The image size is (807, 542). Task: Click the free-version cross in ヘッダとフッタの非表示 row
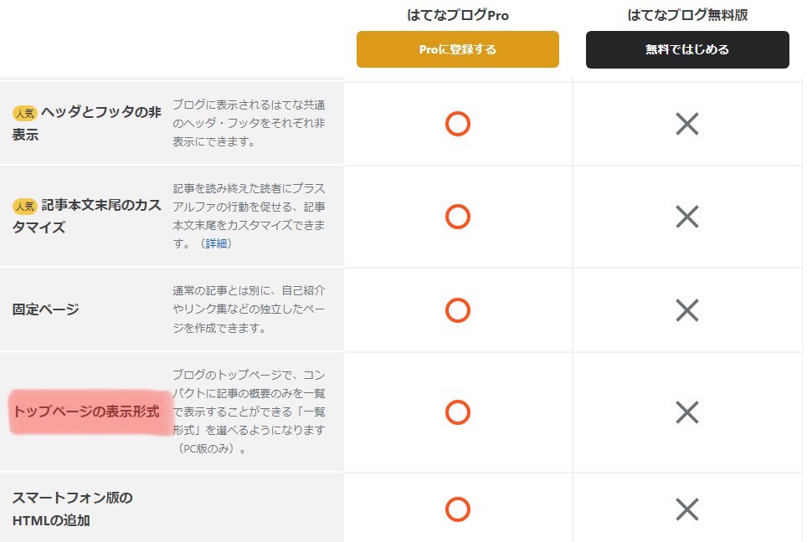687,124
